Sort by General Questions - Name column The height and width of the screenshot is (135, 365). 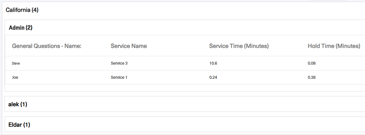pyautogui.click(x=47, y=46)
